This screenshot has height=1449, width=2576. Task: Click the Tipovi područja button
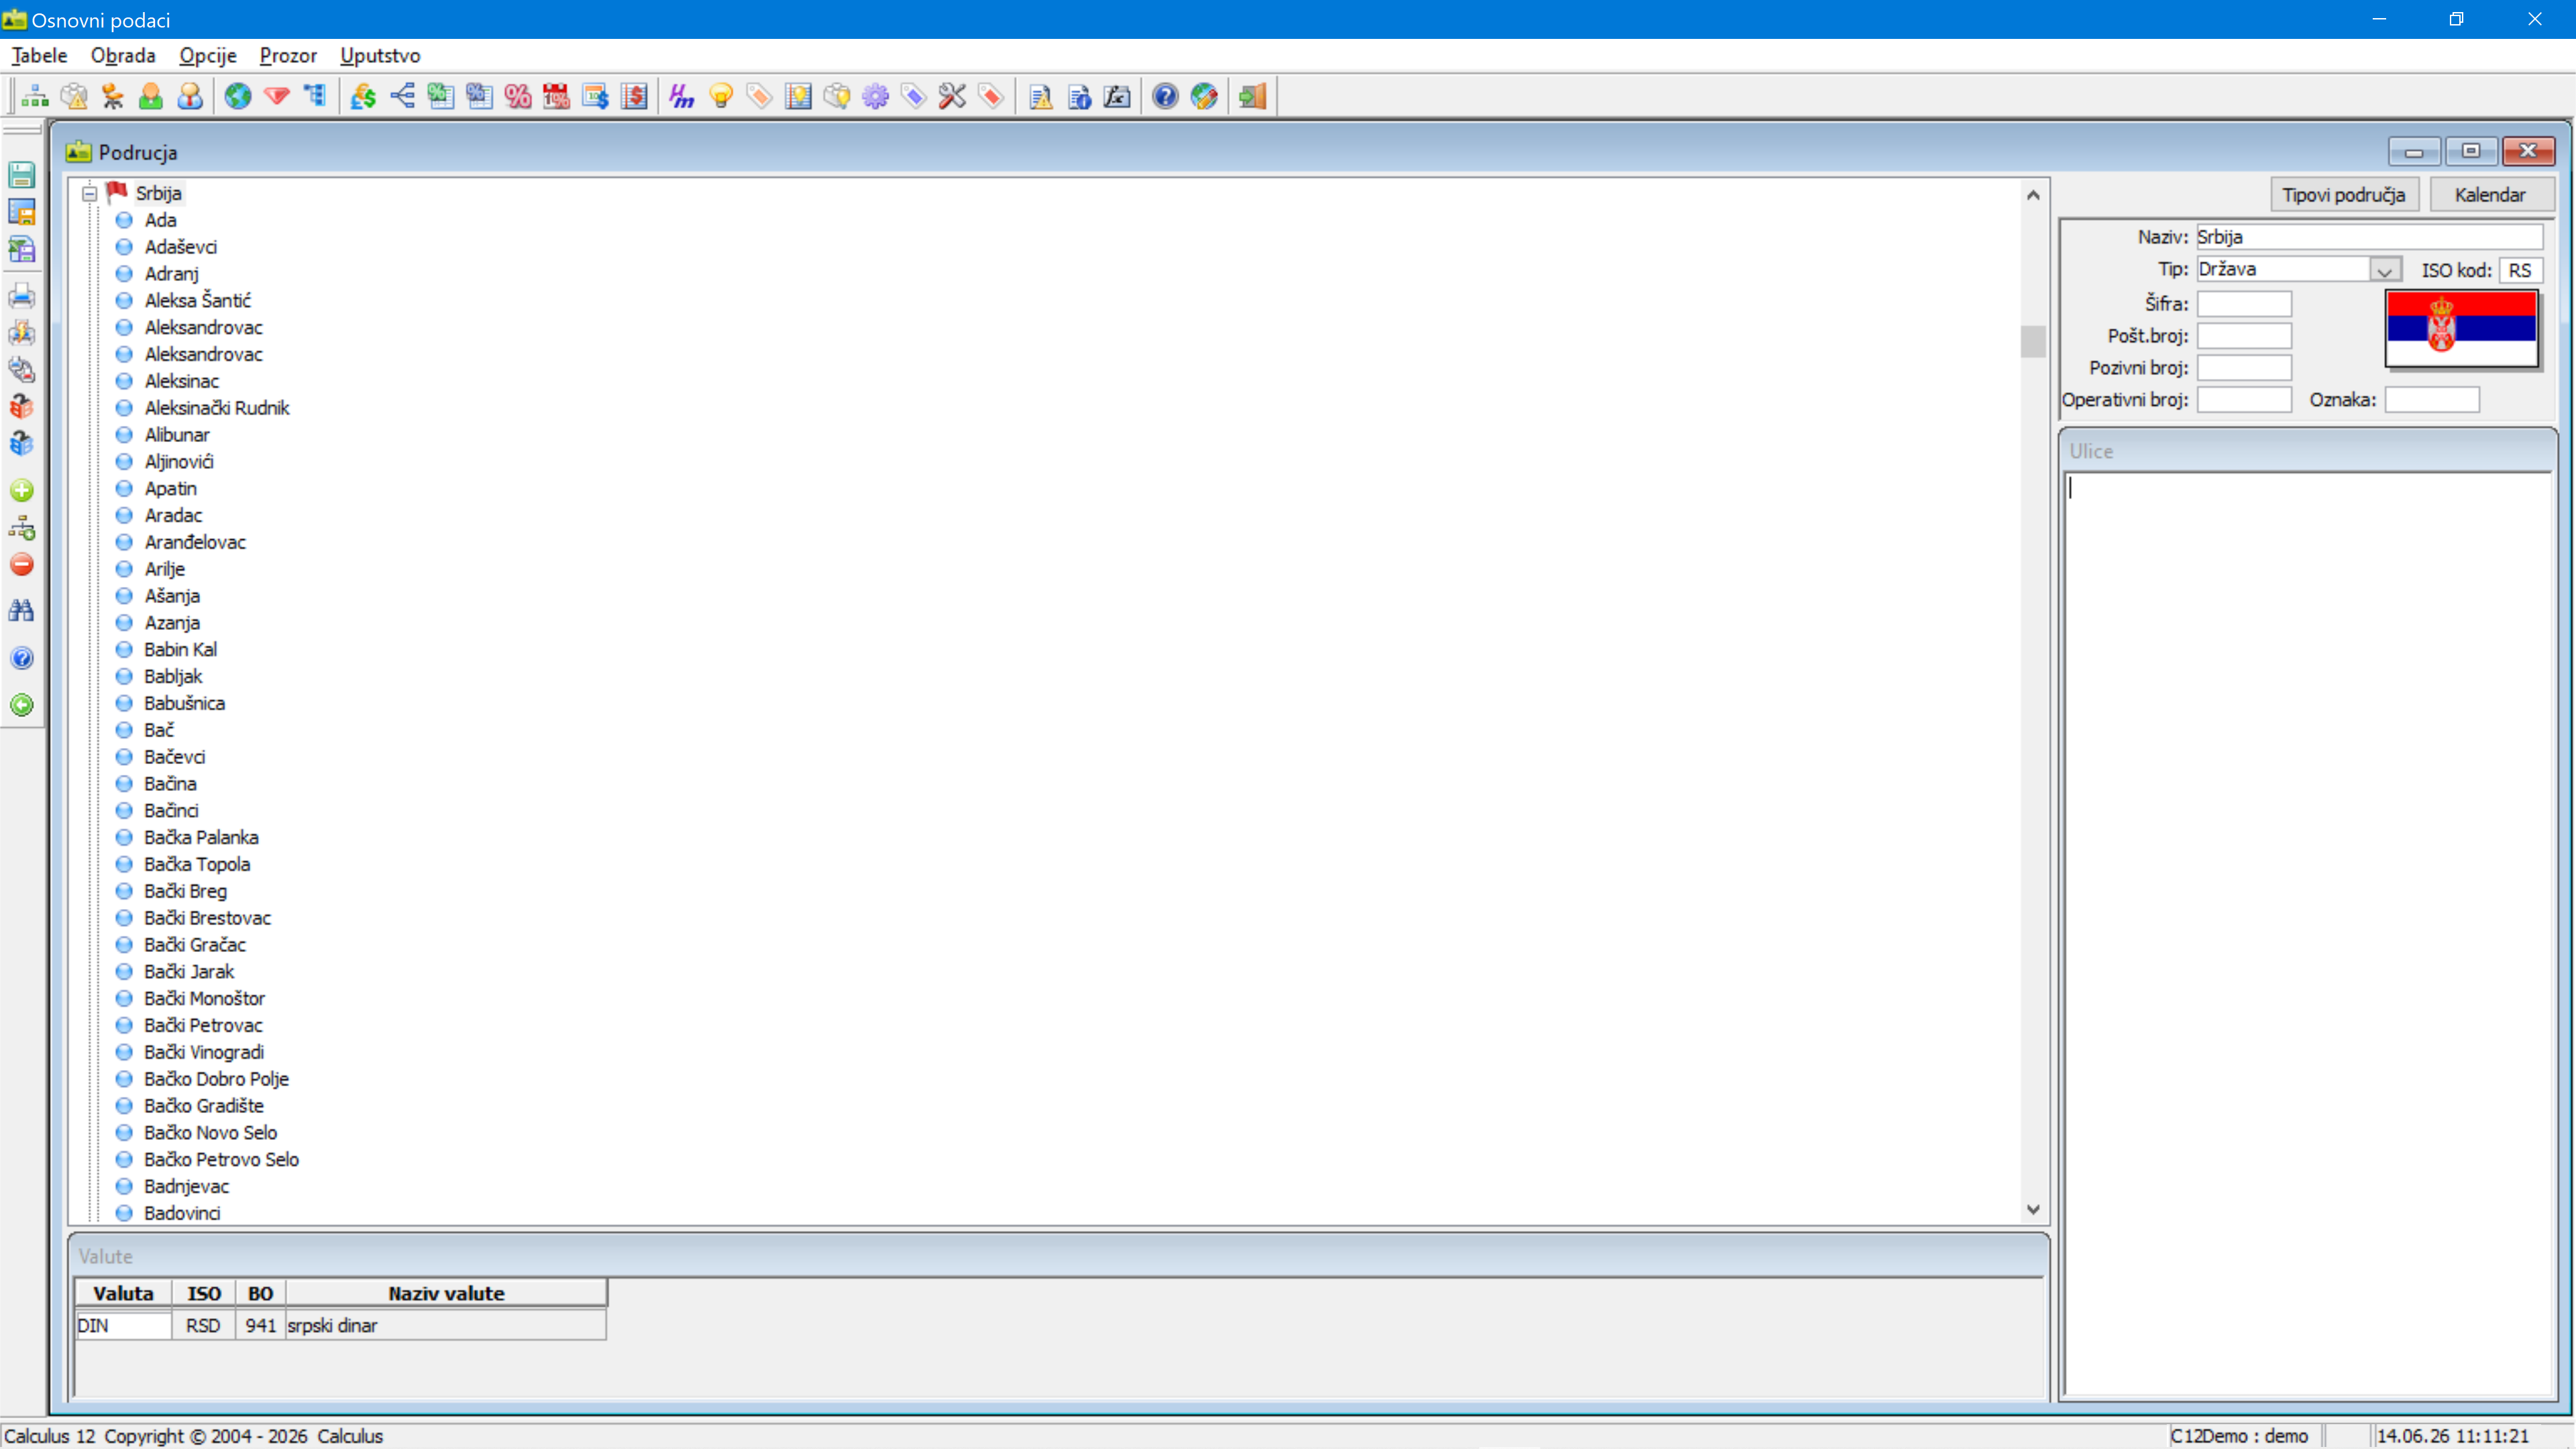click(x=2344, y=195)
